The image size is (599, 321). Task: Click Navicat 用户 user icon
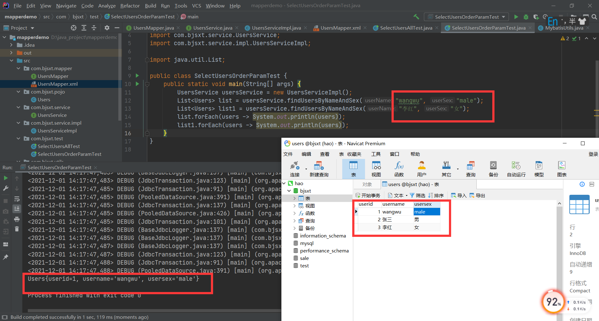click(422, 169)
